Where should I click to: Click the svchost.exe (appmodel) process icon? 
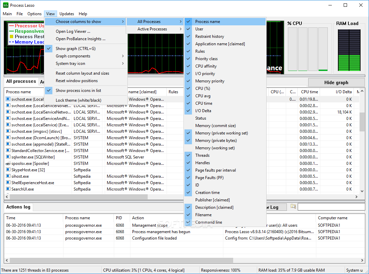tap(8, 144)
